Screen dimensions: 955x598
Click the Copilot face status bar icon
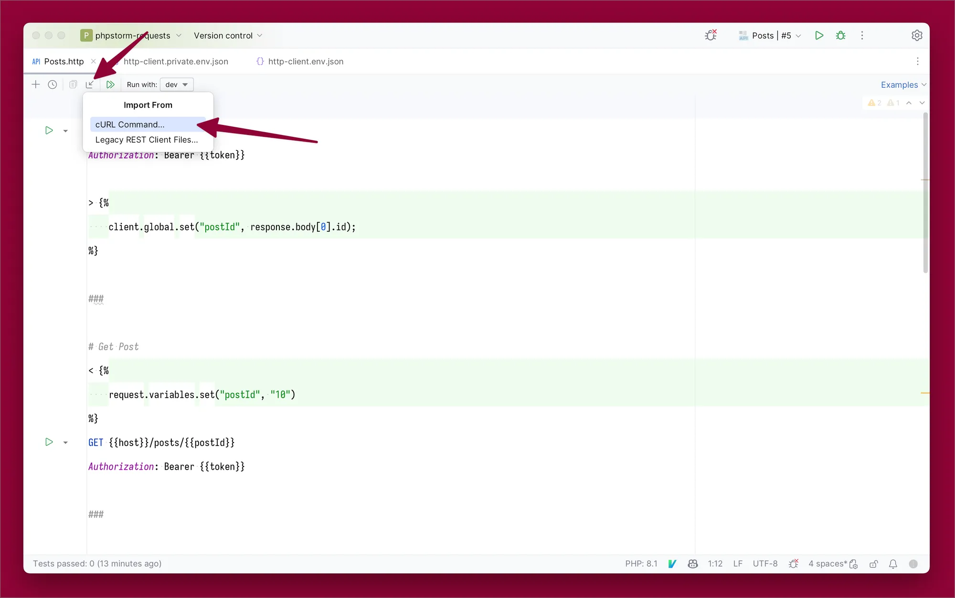pyautogui.click(x=693, y=564)
